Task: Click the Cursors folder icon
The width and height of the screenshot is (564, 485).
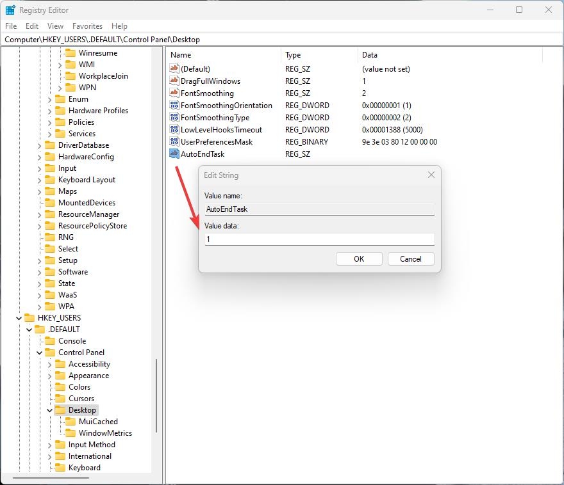Action: (60, 399)
